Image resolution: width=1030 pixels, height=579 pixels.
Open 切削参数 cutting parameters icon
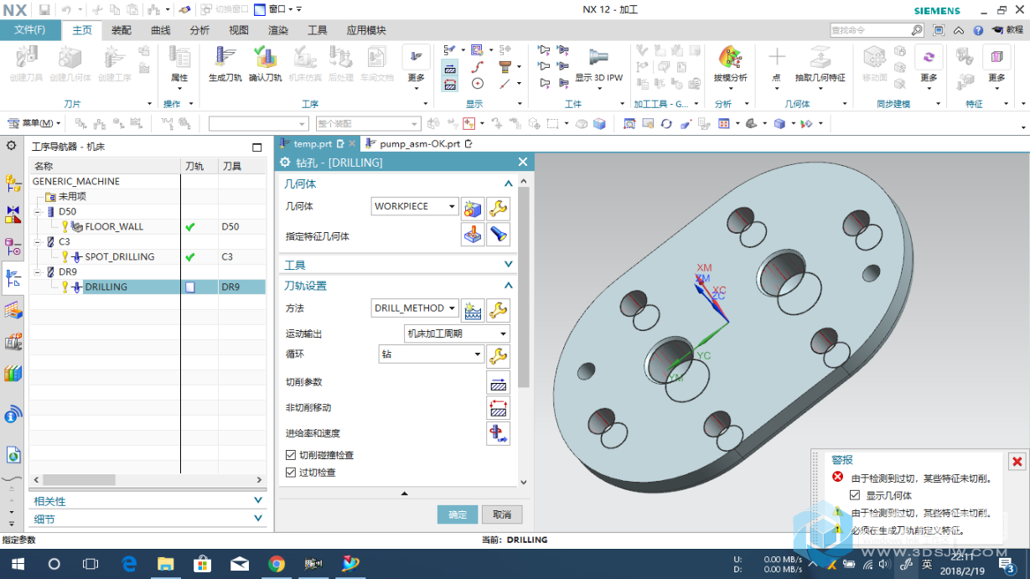(x=499, y=383)
